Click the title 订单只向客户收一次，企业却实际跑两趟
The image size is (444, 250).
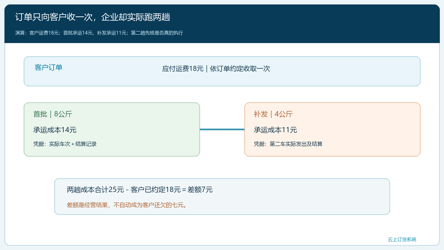point(93,17)
